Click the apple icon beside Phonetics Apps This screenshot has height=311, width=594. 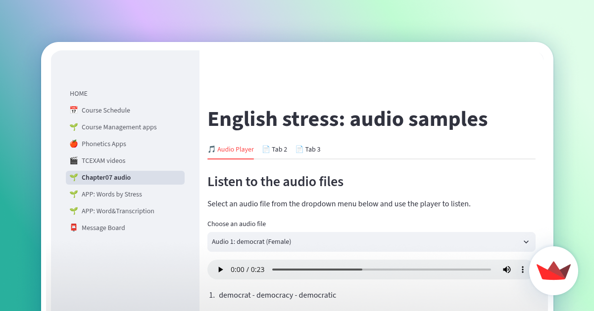(74, 144)
